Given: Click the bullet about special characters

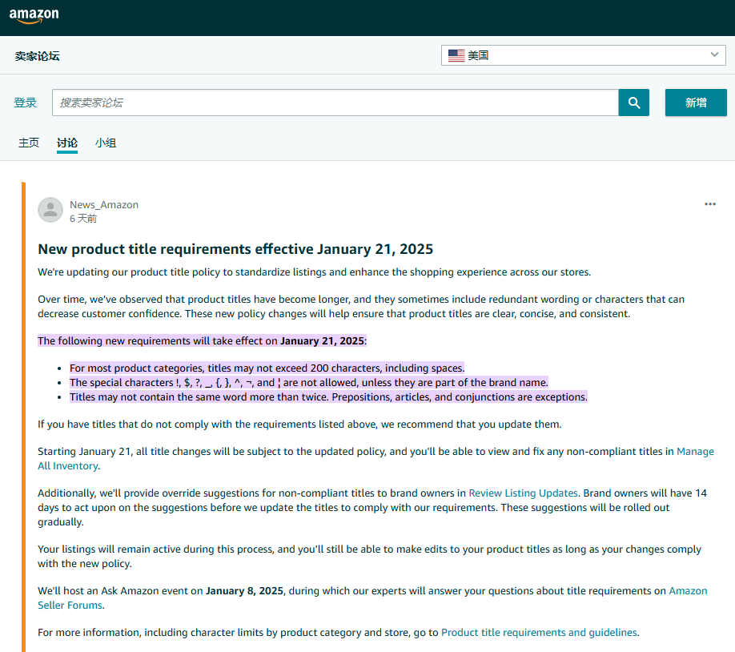Looking at the screenshot, I should [x=309, y=382].
